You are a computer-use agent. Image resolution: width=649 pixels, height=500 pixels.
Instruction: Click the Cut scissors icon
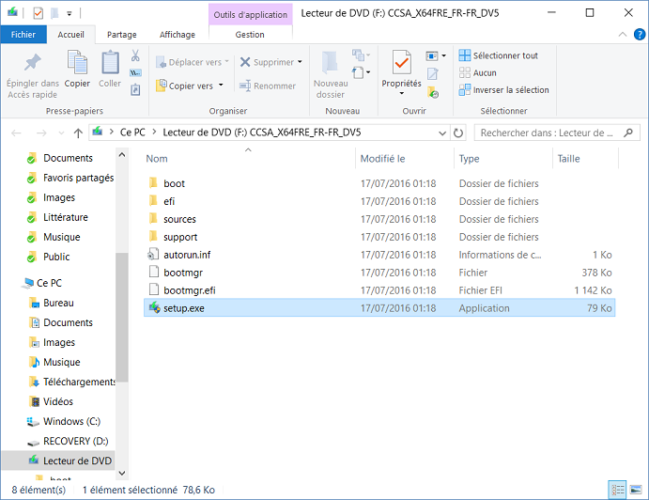[x=135, y=55]
